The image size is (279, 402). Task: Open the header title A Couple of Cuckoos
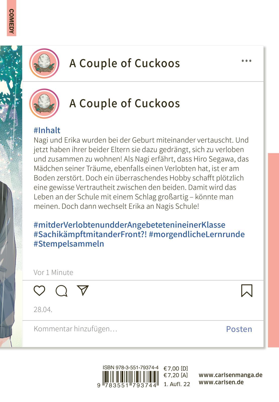tap(125, 63)
